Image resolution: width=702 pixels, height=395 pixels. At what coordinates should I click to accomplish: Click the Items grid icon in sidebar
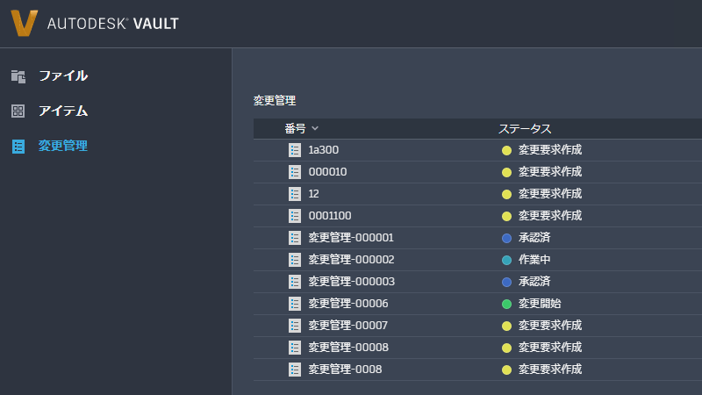pos(18,111)
